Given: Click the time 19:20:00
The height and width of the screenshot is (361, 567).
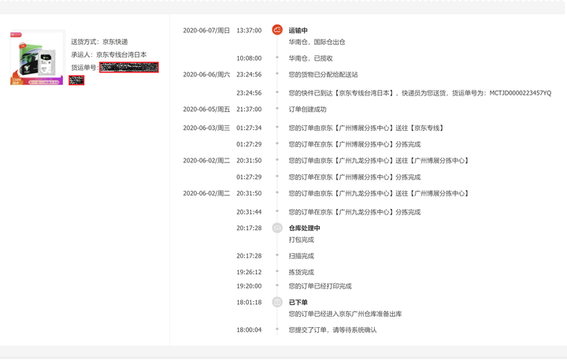Looking at the screenshot, I should 249,286.
